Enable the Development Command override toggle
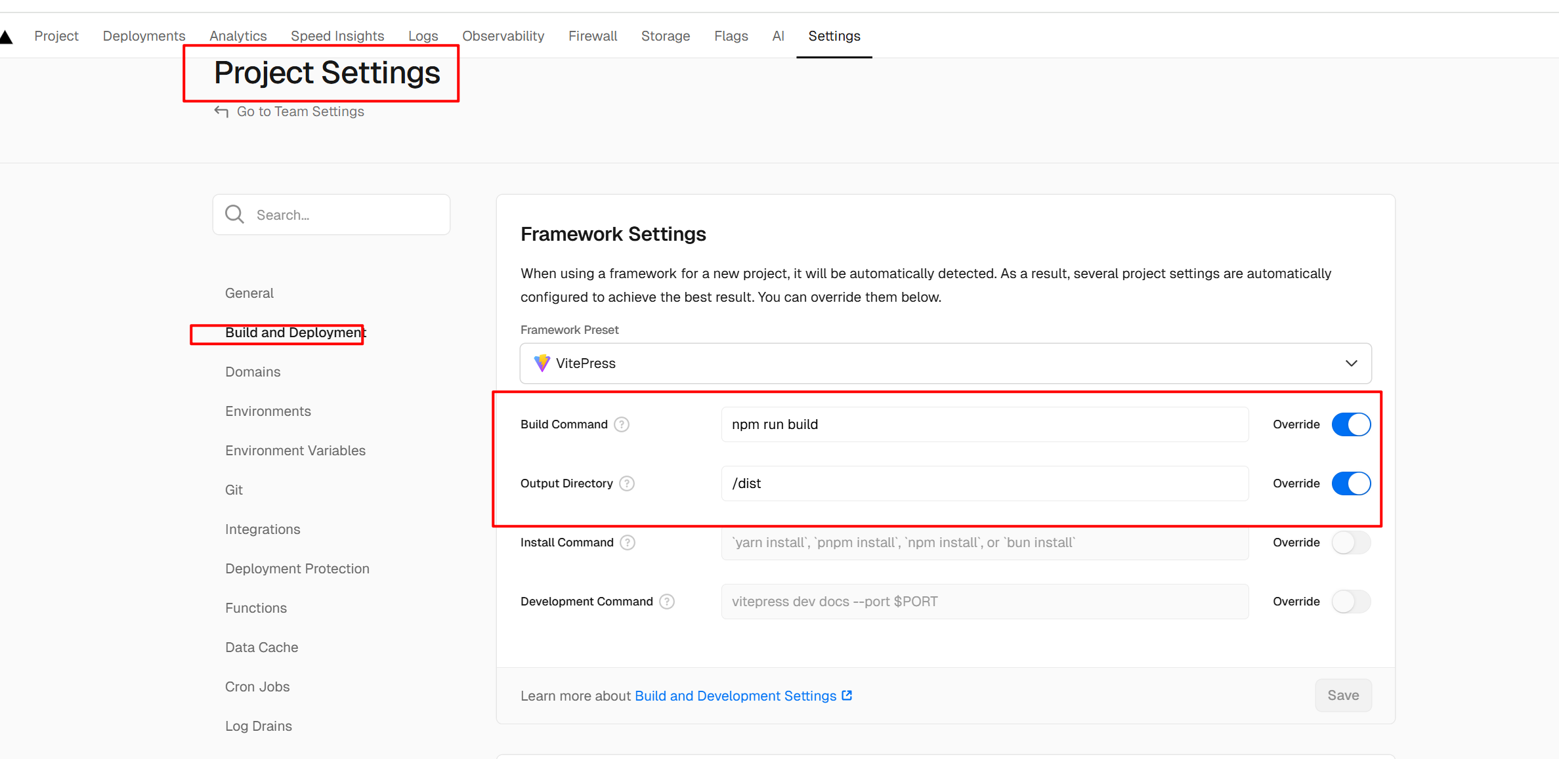 point(1351,602)
